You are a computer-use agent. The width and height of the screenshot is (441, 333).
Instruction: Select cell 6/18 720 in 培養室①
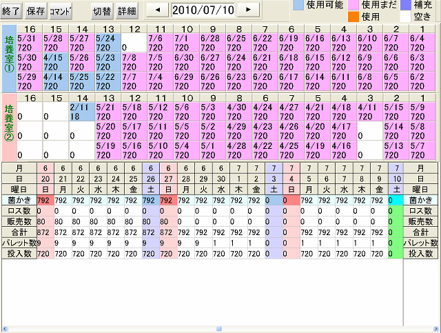coord(291,62)
